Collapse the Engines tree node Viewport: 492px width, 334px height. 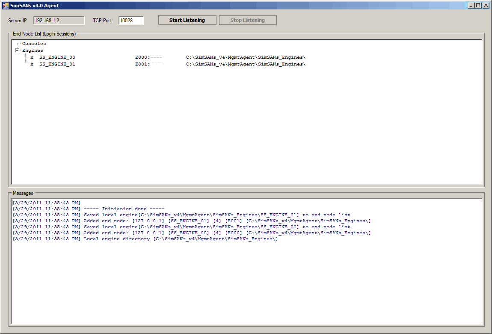[x=18, y=51]
